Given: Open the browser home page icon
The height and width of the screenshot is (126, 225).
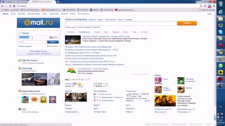Looking at the screenshot, I should click(14, 6).
